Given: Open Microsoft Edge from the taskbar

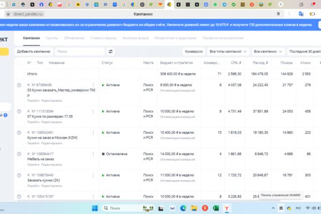Looking at the screenshot, I should tap(183, 208).
